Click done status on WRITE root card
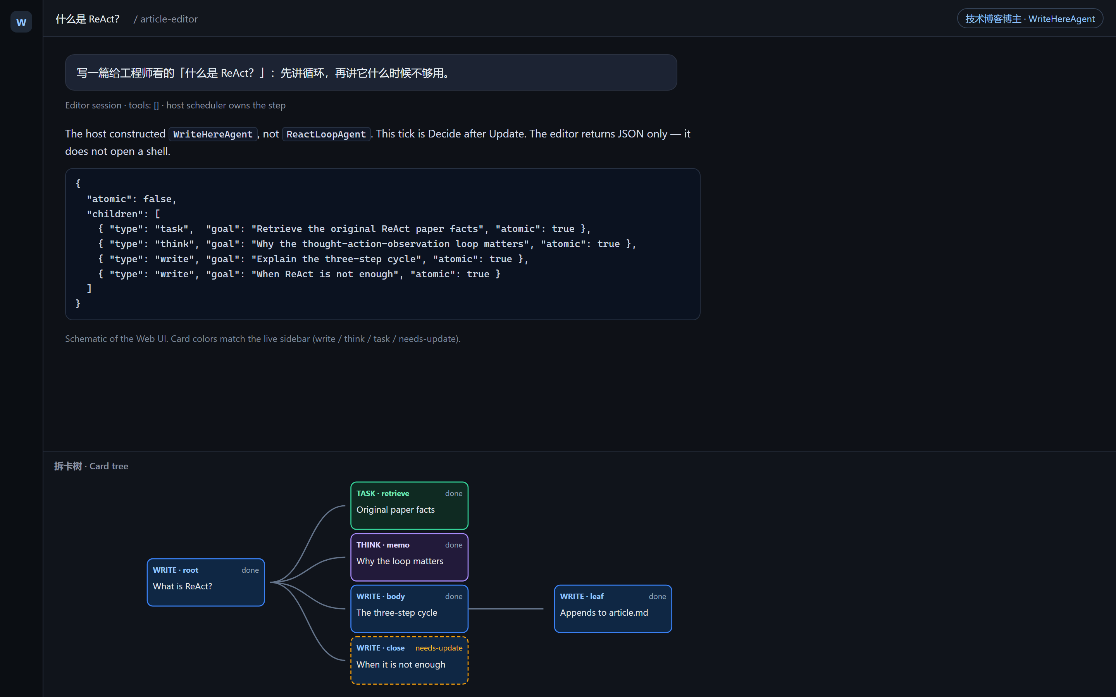Screen dimensions: 1116x697 [250, 570]
